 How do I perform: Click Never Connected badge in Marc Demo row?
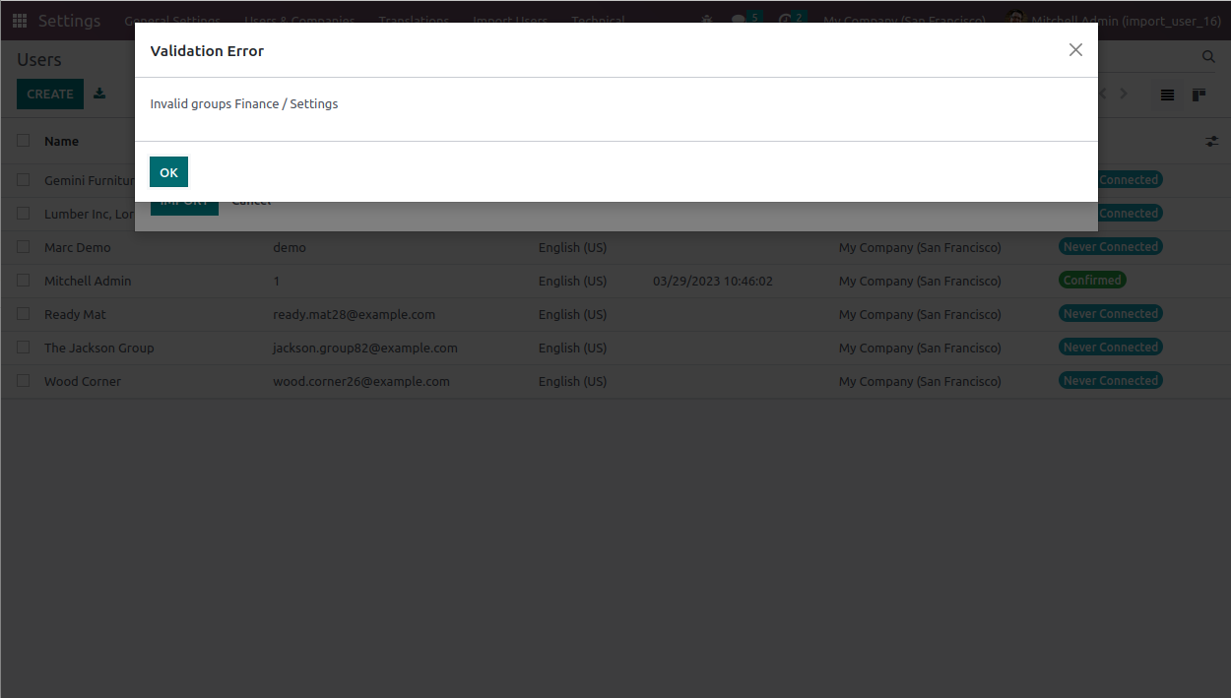pos(1111,247)
